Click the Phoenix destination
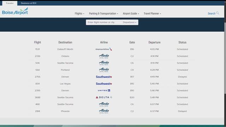226x127 pixels. point(65,111)
